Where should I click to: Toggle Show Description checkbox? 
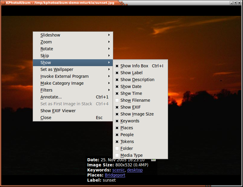point(117,80)
